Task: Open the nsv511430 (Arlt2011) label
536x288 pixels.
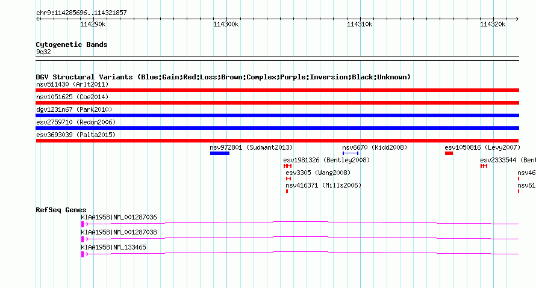Action: pyautogui.click(x=72, y=84)
